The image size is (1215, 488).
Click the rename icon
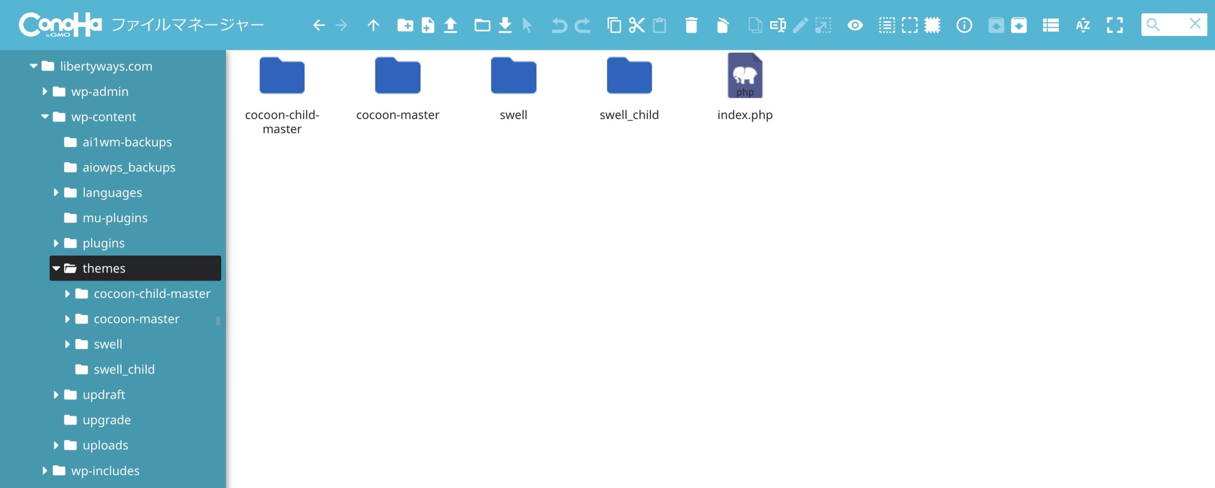click(778, 25)
